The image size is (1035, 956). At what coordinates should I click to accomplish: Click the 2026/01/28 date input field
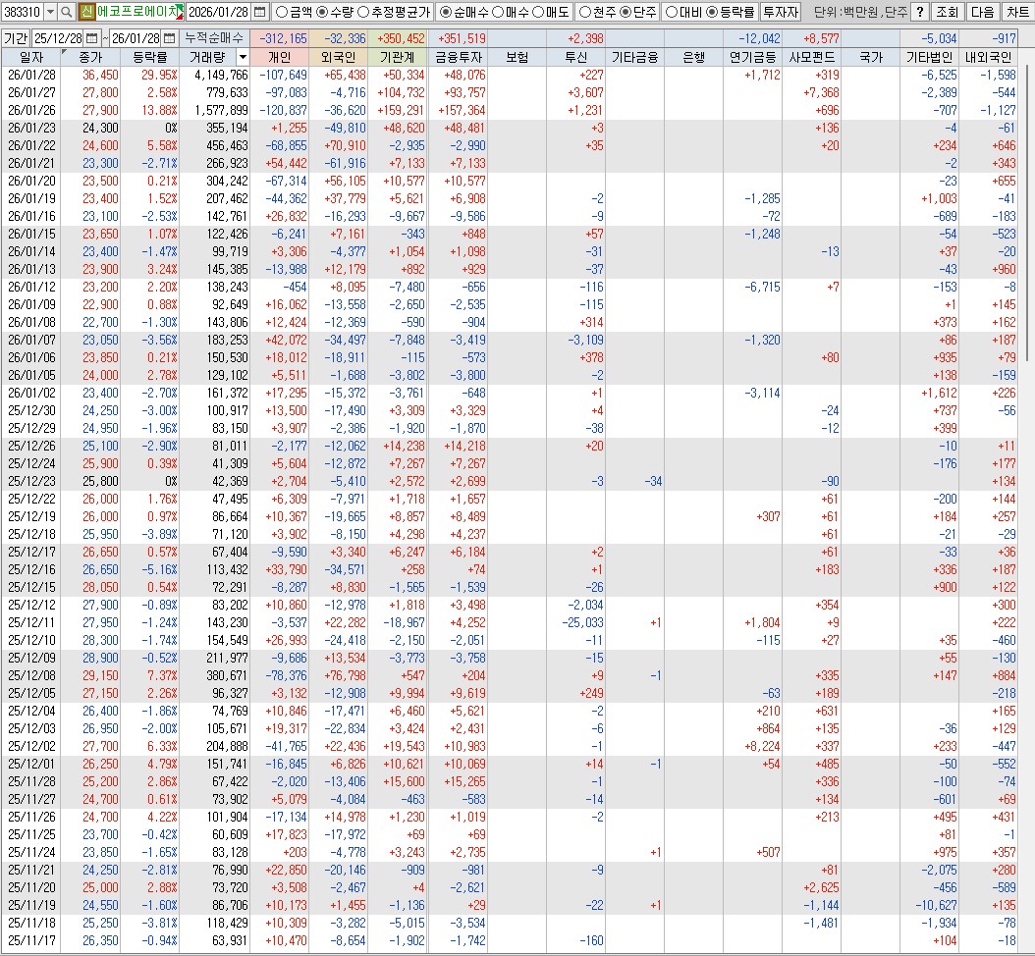pyautogui.click(x=219, y=12)
